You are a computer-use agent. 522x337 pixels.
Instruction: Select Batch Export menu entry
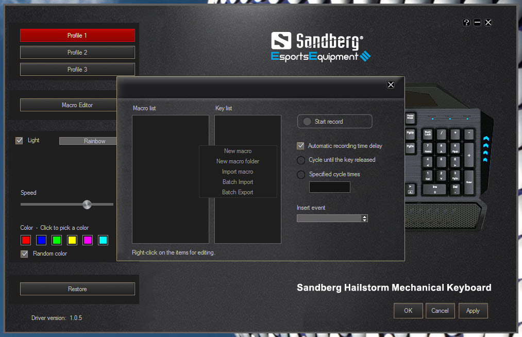pyautogui.click(x=238, y=192)
